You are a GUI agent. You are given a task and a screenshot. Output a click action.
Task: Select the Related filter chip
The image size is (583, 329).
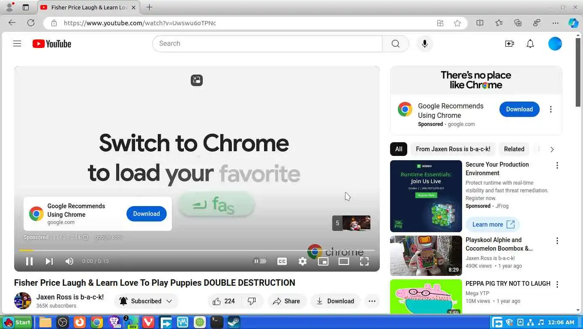point(514,149)
